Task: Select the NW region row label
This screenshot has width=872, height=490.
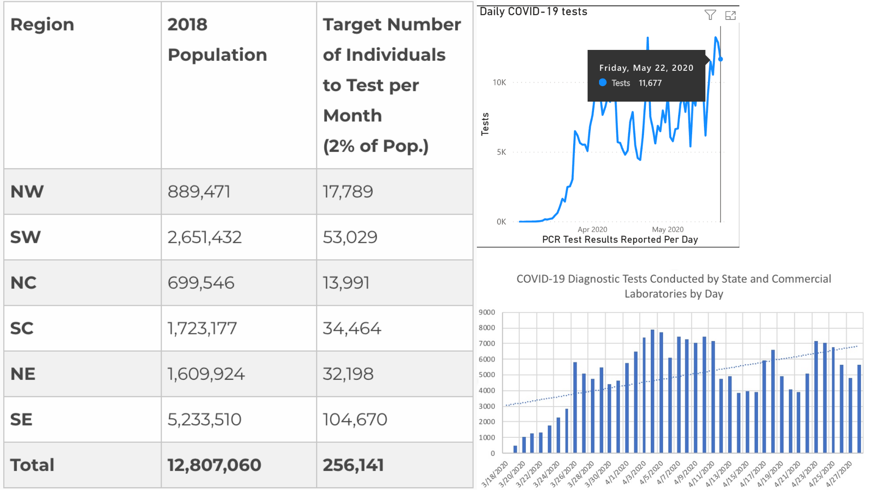Action: [x=27, y=191]
